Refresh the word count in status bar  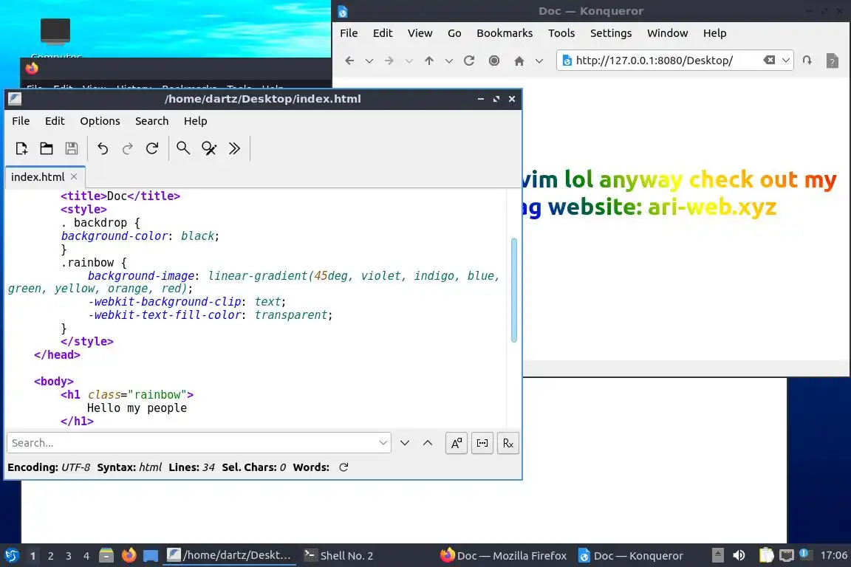tap(344, 467)
